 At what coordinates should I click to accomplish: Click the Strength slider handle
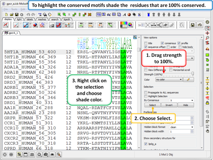point(192,74)
